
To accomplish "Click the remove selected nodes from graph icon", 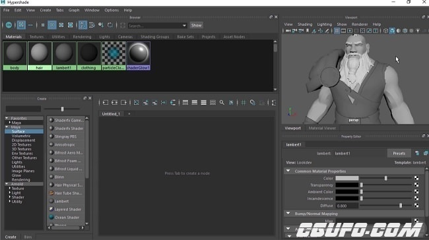I will tap(154, 102).
